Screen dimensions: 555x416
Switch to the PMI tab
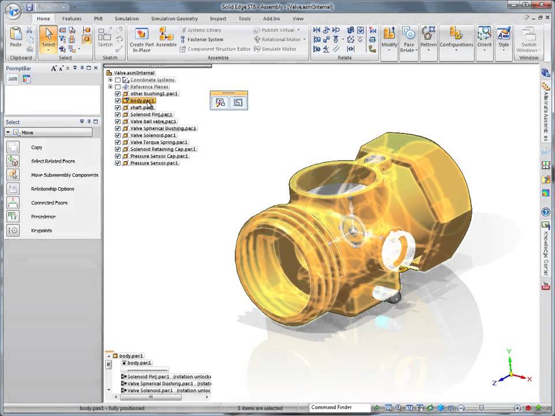pos(98,18)
